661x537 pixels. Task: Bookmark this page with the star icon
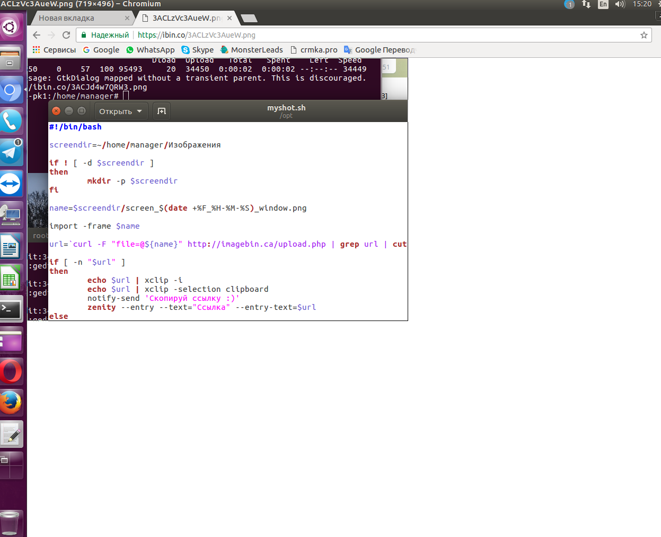[x=644, y=35]
